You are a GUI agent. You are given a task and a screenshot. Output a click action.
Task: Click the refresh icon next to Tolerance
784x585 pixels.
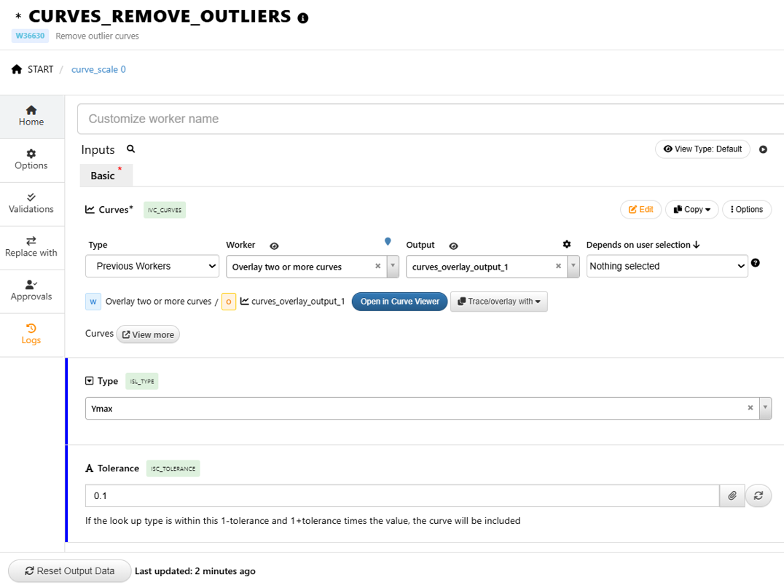(758, 495)
